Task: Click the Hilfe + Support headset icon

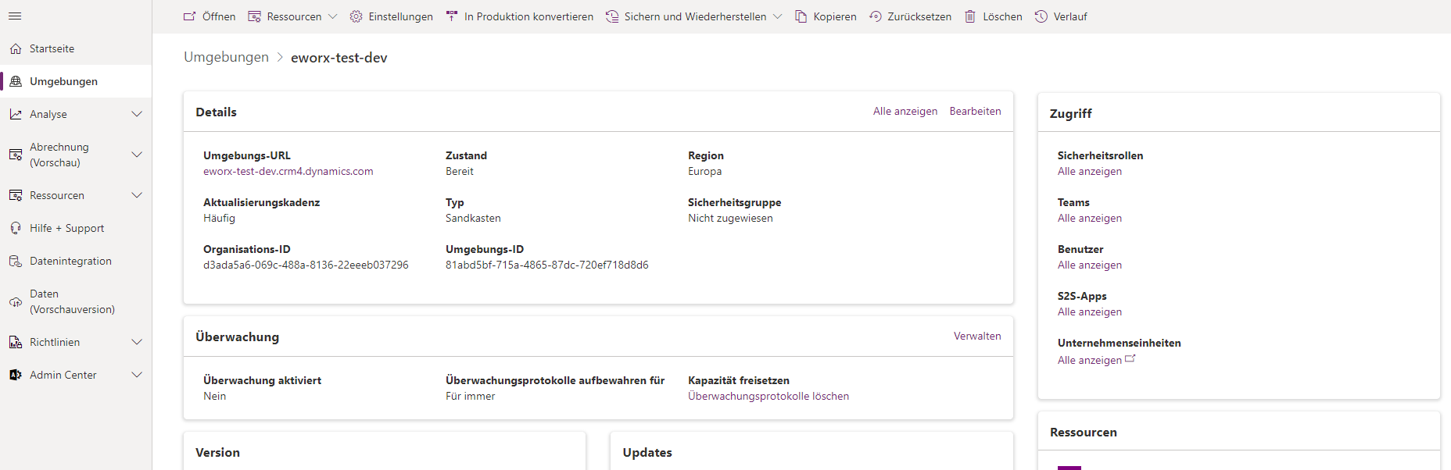Action: 16,228
